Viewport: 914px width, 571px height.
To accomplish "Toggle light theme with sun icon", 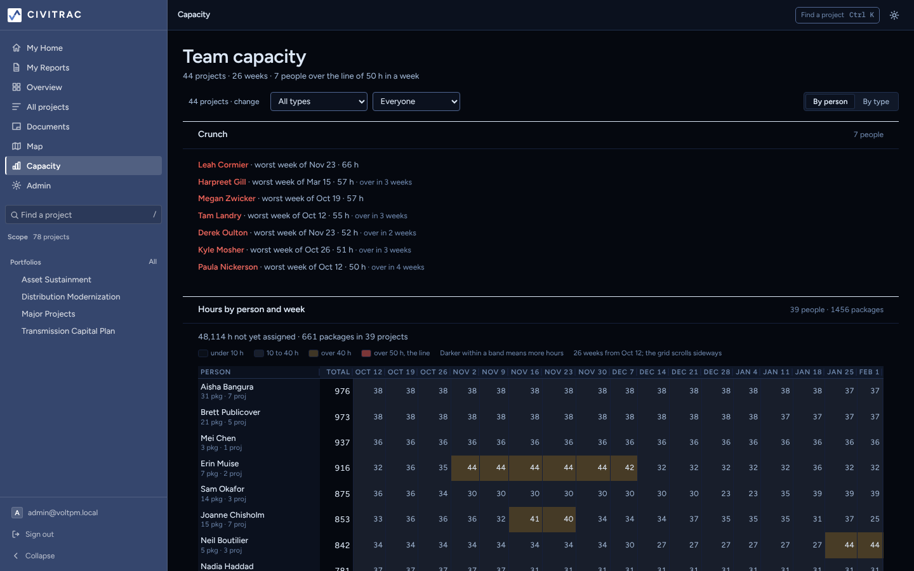I will [894, 15].
